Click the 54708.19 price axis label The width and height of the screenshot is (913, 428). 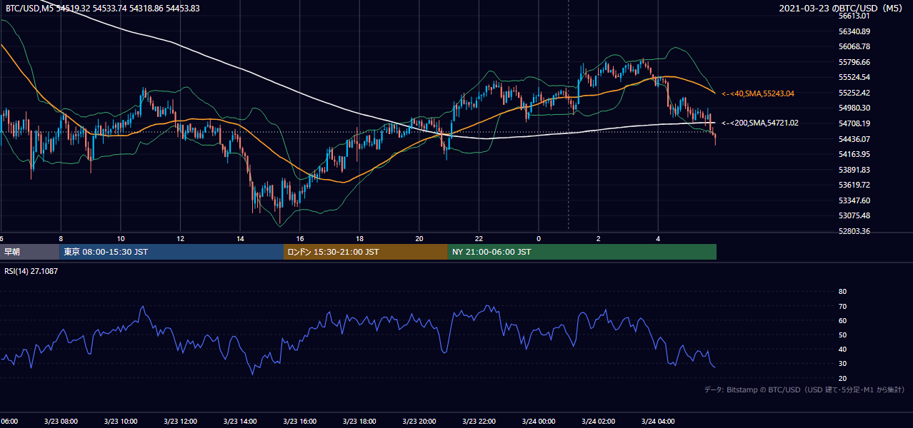point(854,123)
